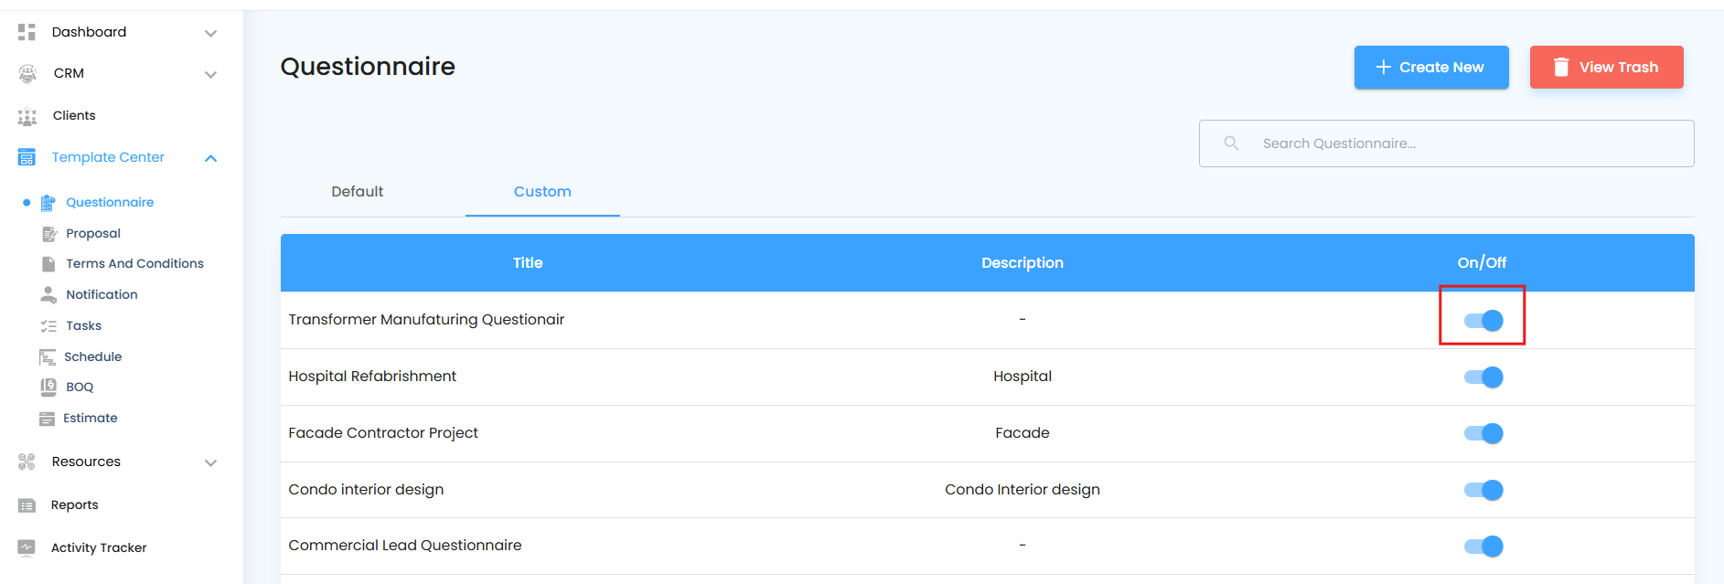Click the Tasks checklist icon
Viewport: 1724px width, 584px height.
click(48, 325)
